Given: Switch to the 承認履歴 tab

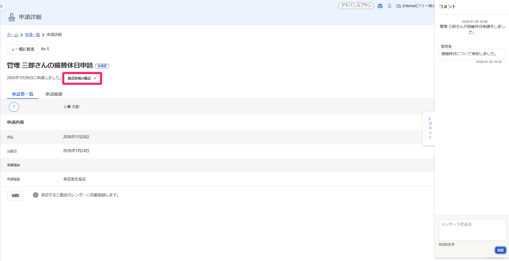Looking at the screenshot, I should click(x=54, y=94).
